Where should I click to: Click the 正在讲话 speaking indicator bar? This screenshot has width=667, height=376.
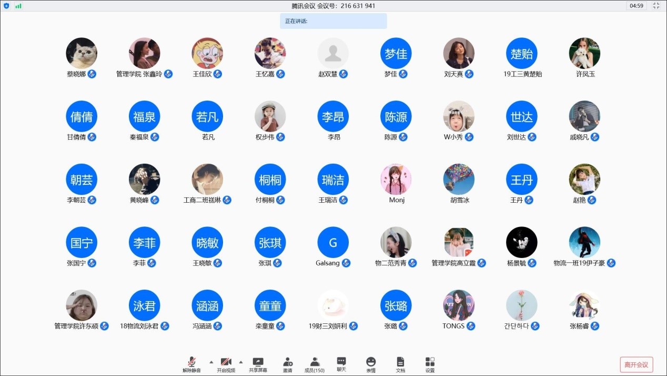[333, 21]
